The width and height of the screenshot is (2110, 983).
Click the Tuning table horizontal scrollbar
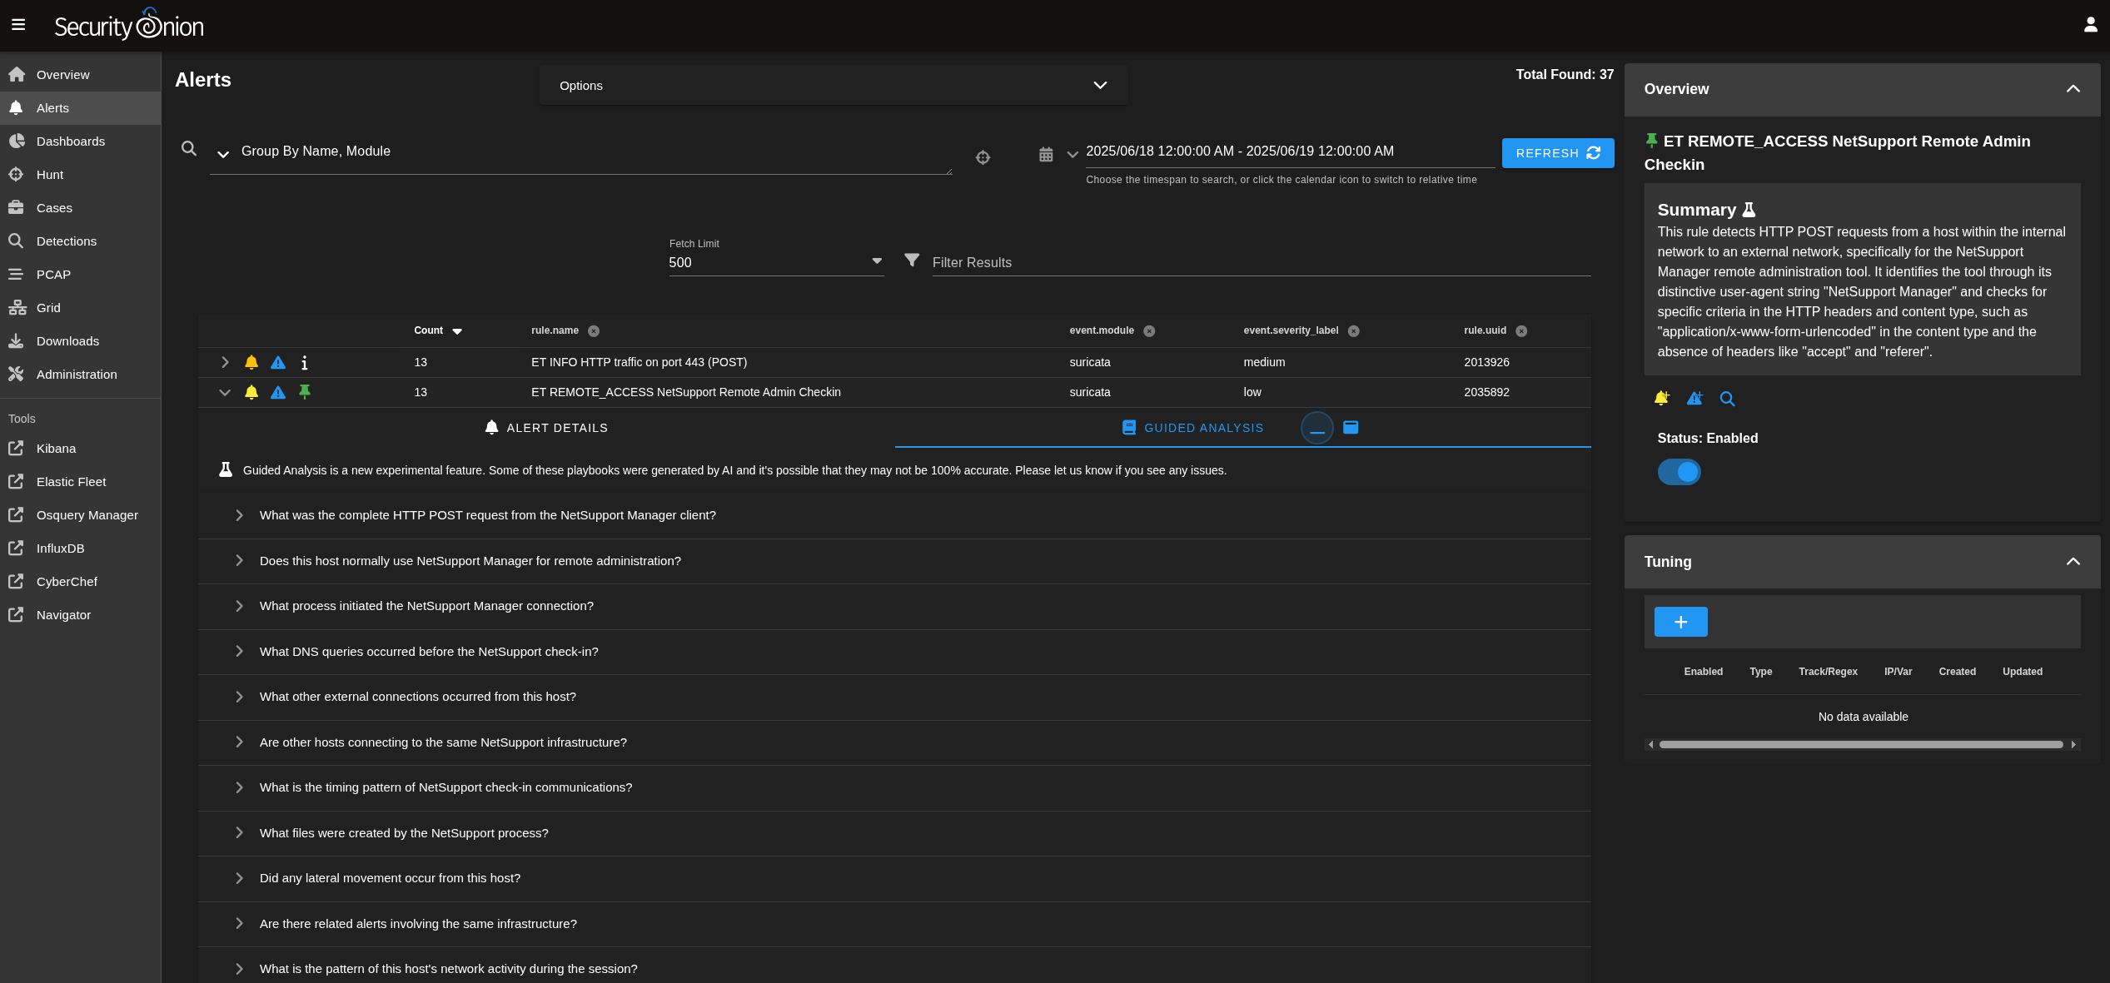(1860, 745)
